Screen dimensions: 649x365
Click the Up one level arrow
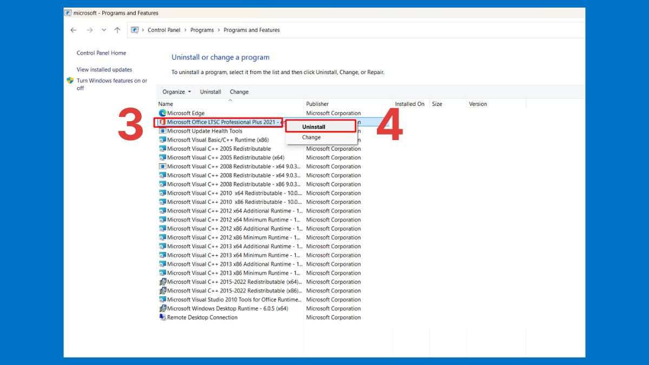click(117, 30)
